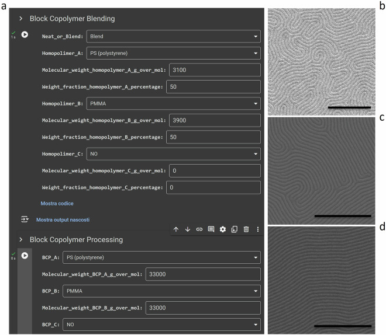This screenshot has width=386, height=335.
Task: Collapse the Block Copolymer Blending section
Action: 21,19
